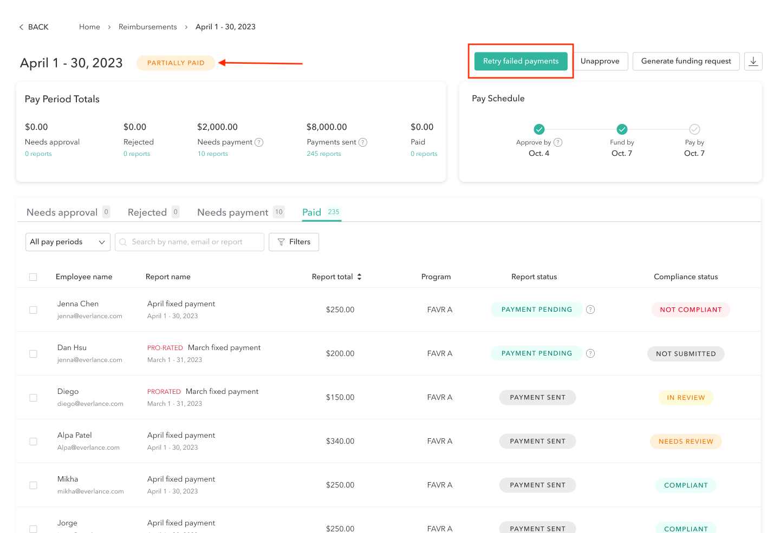The height and width of the screenshot is (533, 780).
Task: Click the Report total sort arrows
Action: click(x=359, y=277)
